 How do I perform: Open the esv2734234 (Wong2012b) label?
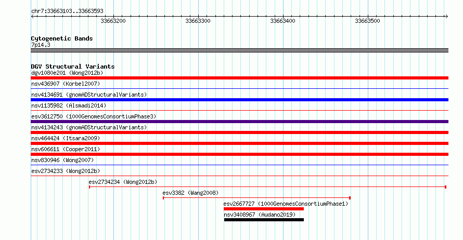point(123,182)
